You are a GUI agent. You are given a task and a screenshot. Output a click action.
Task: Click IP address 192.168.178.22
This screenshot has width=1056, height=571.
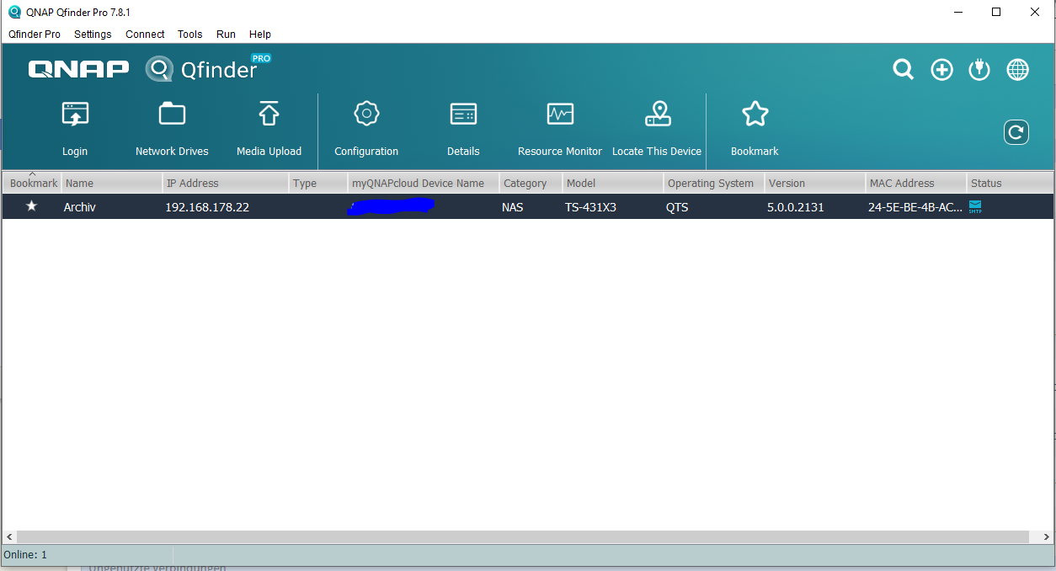click(x=207, y=206)
